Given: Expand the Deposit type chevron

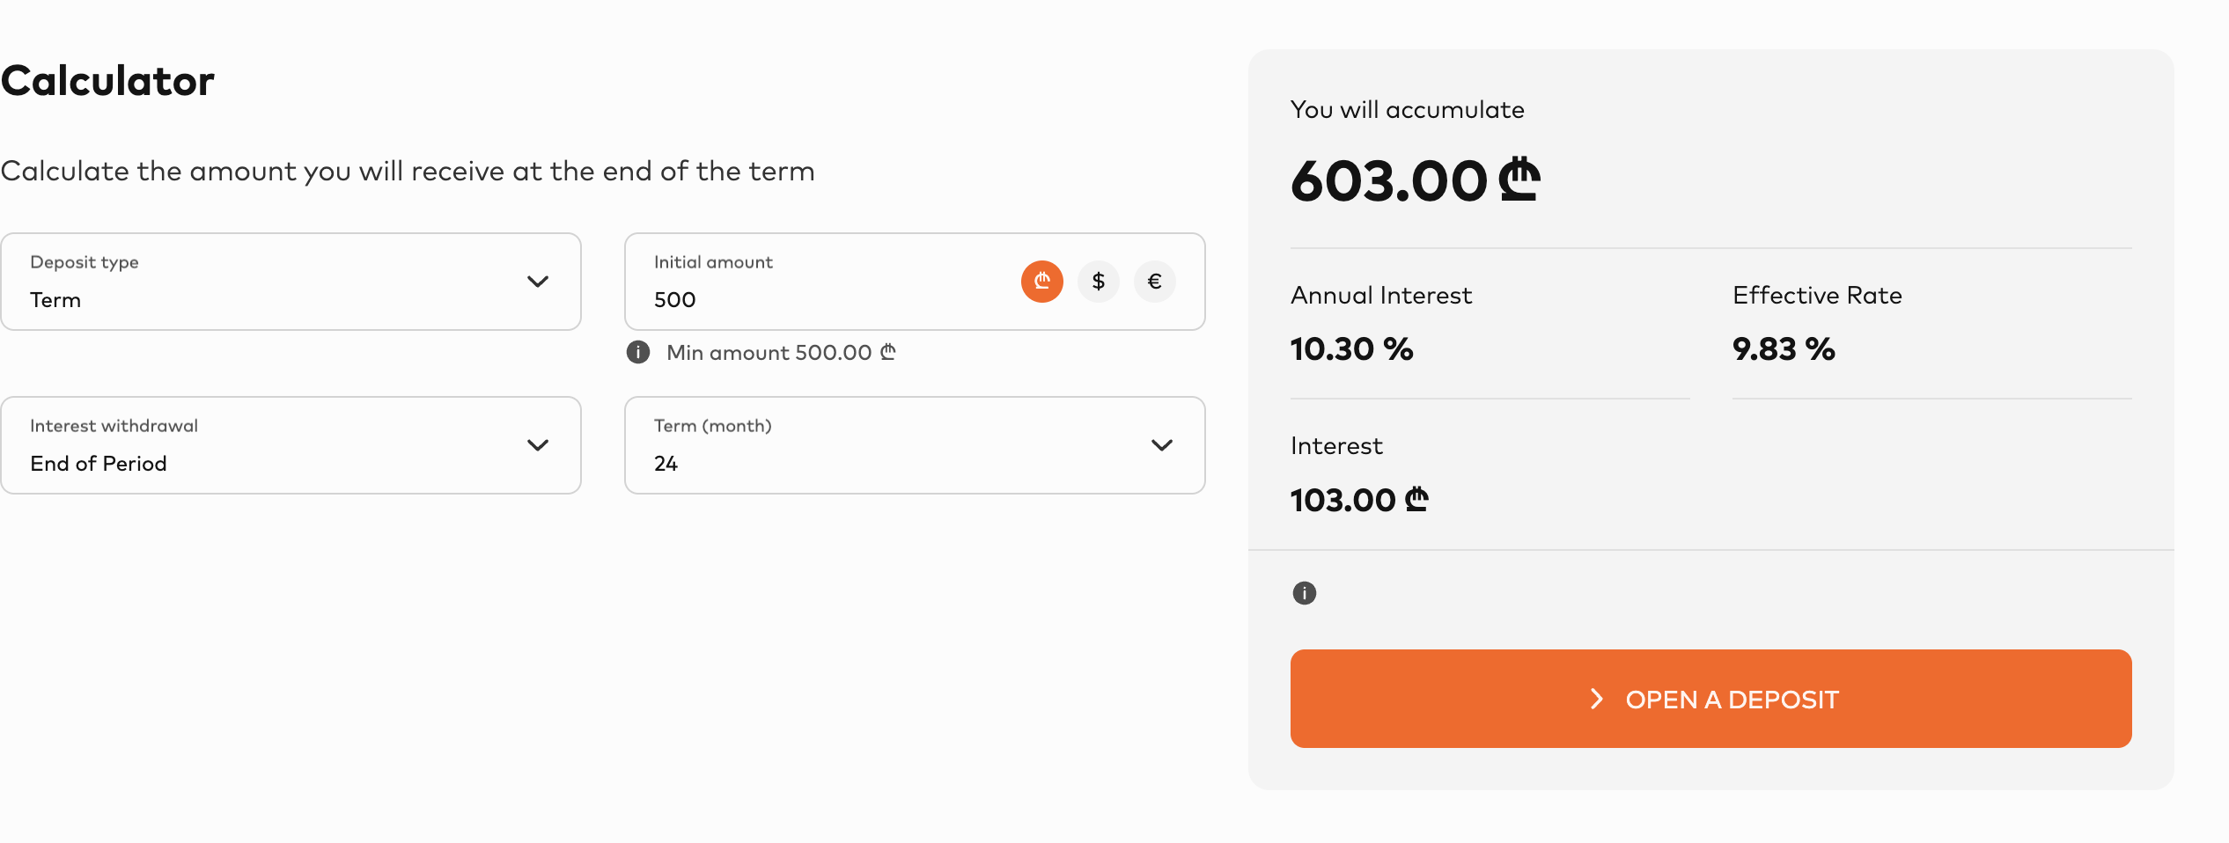Looking at the screenshot, I should tap(537, 282).
